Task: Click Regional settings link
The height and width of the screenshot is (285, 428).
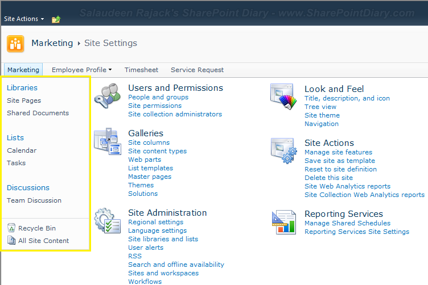Action: (x=155, y=222)
